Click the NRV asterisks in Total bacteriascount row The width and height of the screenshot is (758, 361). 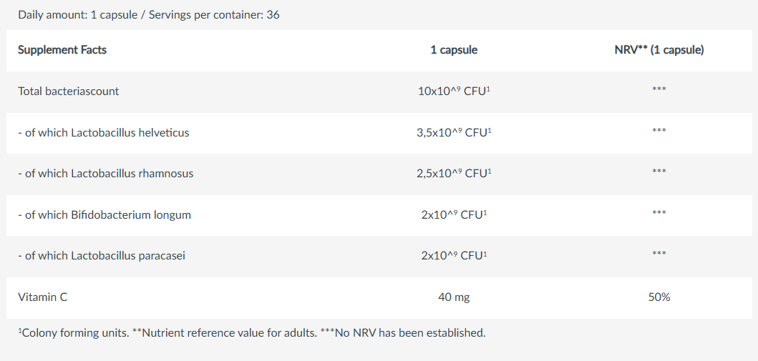[x=659, y=91]
